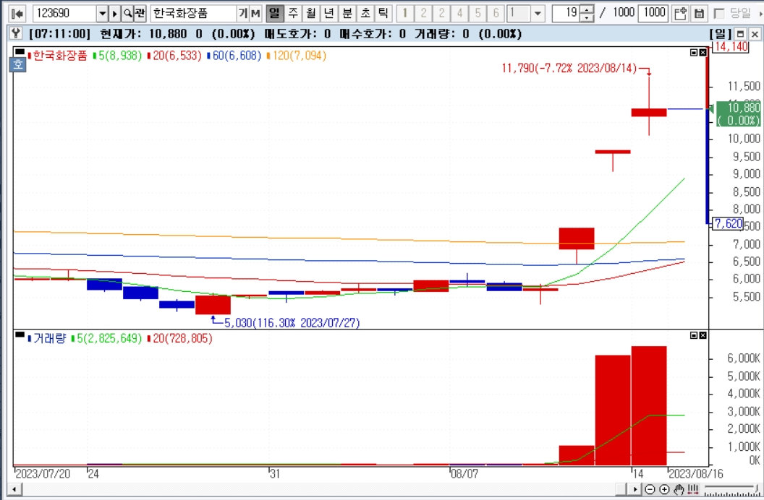Screen dimensions: 764x500
Task: Select the hand pan tool
Action: (679, 489)
